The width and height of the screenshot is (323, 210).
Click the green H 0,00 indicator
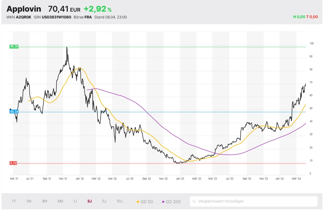coord(299,17)
